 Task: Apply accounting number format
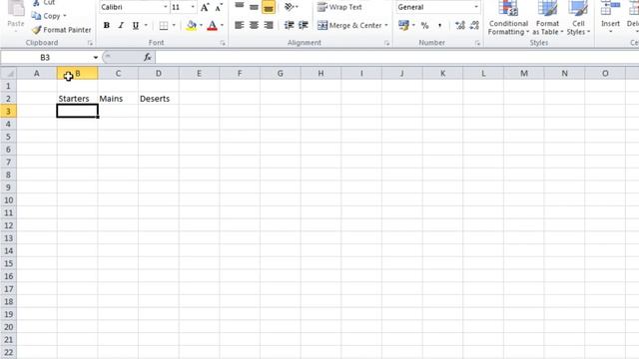(x=403, y=25)
